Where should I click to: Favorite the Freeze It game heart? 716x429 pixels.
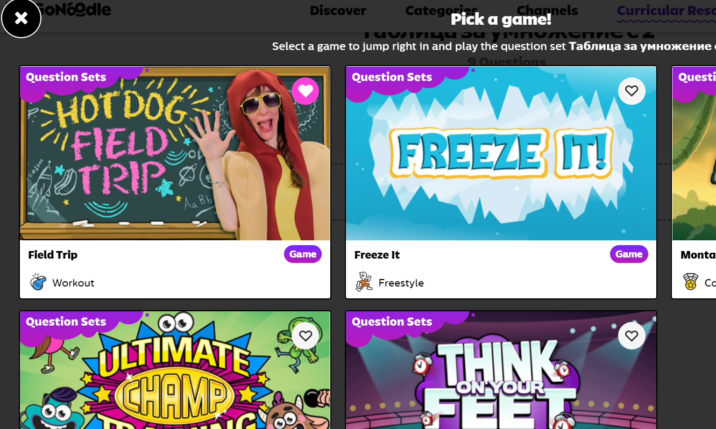tap(632, 91)
